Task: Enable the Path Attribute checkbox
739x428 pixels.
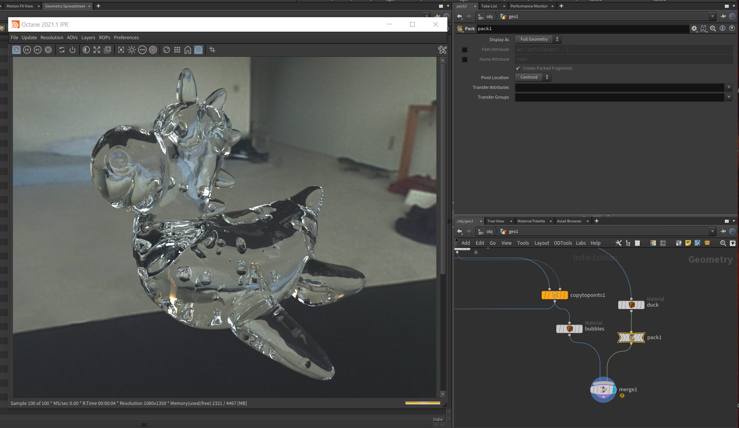Action: pyautogui.click(x=465, y=50)
